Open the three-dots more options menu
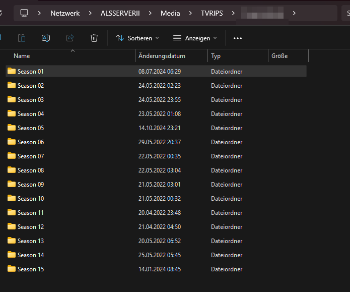The width and height of the screenshot is (350, 292). point(238,38)
